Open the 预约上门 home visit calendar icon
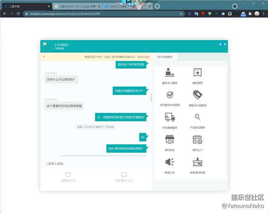 [197, 139]
